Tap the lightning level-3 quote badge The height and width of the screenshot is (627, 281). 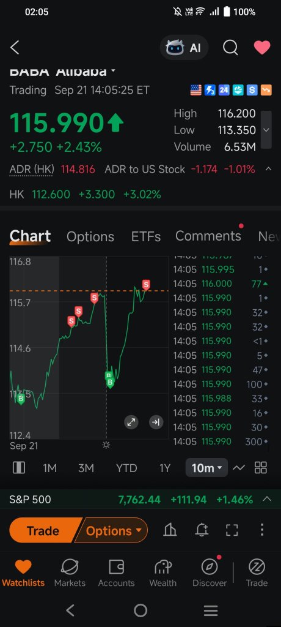coord(210,90)
